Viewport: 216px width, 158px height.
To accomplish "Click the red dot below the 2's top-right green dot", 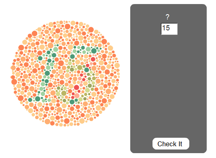I will [93, 59].
